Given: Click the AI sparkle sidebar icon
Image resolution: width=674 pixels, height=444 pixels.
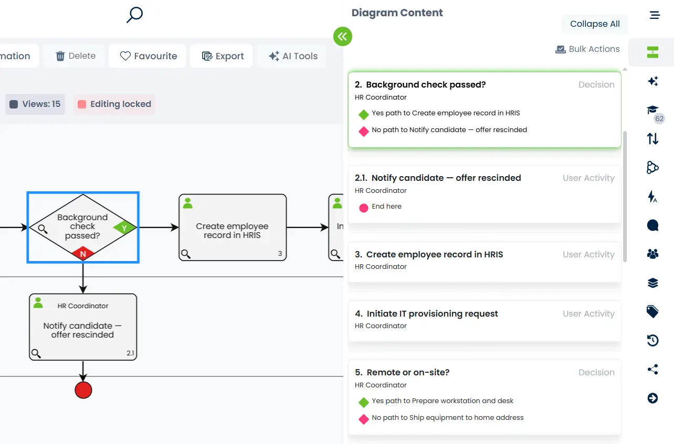Looking at the screenshot, I should (x=652, y=81).
